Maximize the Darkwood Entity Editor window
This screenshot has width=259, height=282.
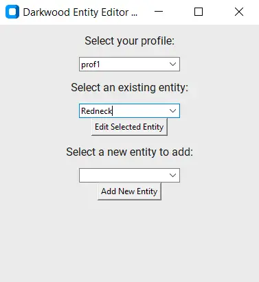[x=199, y=12]
